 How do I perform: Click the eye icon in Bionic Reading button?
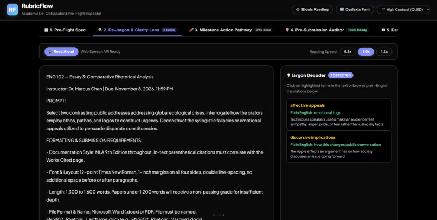tap(298, 9)
